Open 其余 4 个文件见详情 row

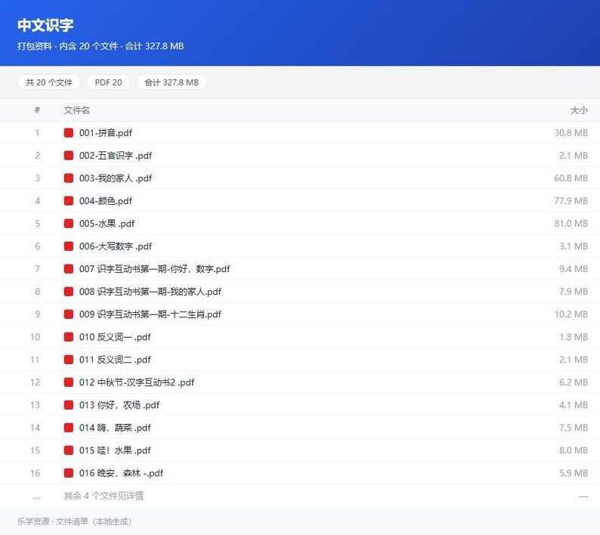300,496
